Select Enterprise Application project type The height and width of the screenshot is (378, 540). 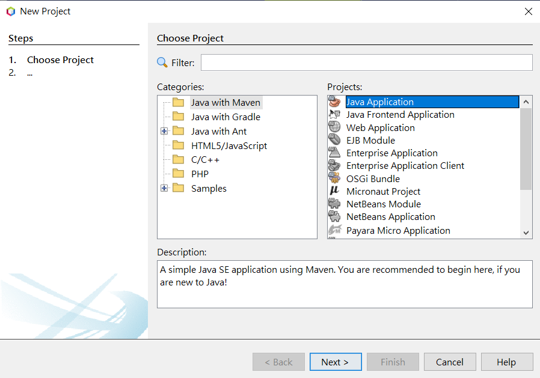[392, 153]
